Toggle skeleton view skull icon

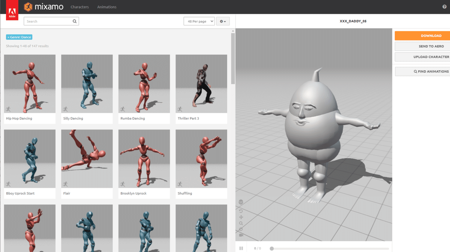[241, 202]
